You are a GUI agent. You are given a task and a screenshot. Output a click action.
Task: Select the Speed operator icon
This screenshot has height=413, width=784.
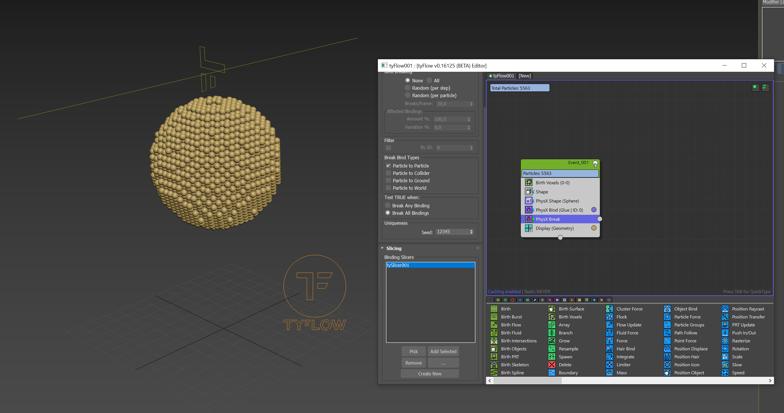click(725, 373)
